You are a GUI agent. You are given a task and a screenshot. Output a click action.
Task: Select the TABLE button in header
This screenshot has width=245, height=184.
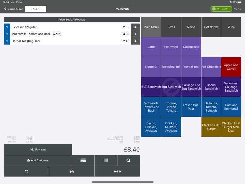tap(35, 9)
